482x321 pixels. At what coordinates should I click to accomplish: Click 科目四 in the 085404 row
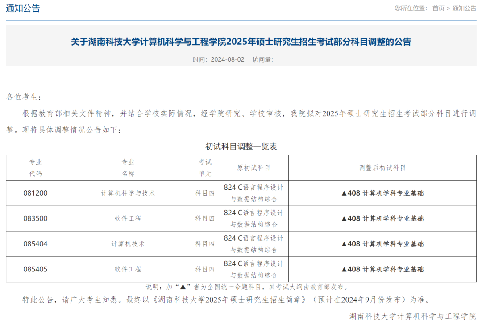[x=205, y=244]
